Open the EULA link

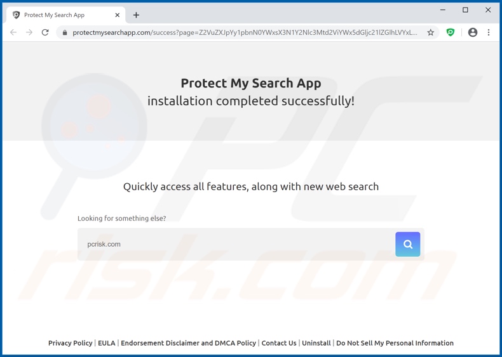pos(107,343)
